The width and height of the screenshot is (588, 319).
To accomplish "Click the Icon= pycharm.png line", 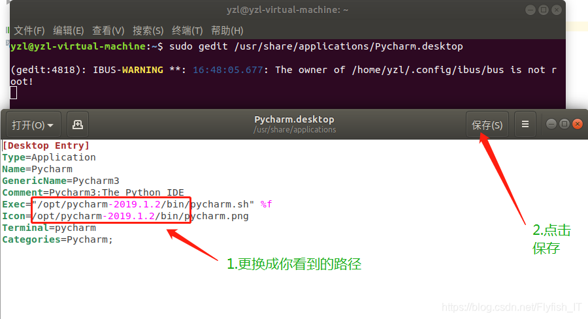I will [125, 216].
